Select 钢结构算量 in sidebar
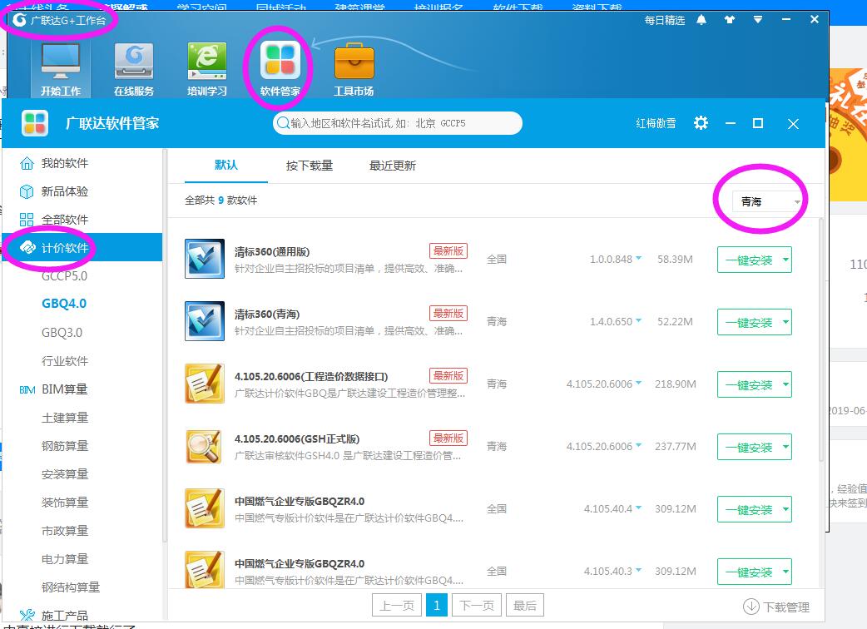Screen dimensions: 867x629 point(71,587)
